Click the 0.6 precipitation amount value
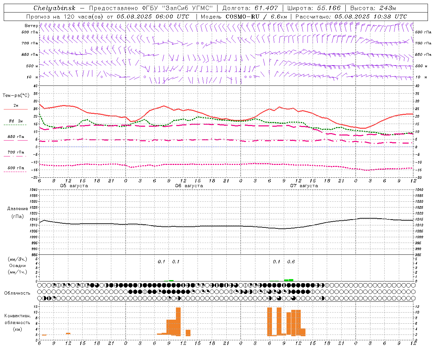 pyautogui.click(x=291, y=262)
